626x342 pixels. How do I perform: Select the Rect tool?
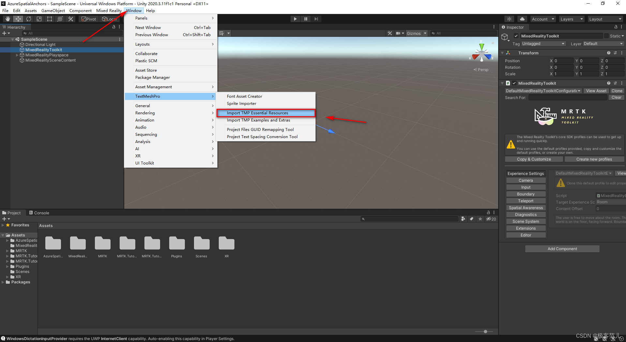point(50,19)
